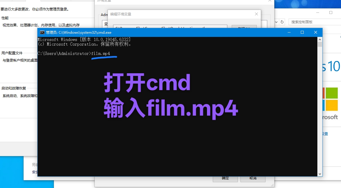Click the refresh icon in control panel
341x188 pixels.
[282, 22]
